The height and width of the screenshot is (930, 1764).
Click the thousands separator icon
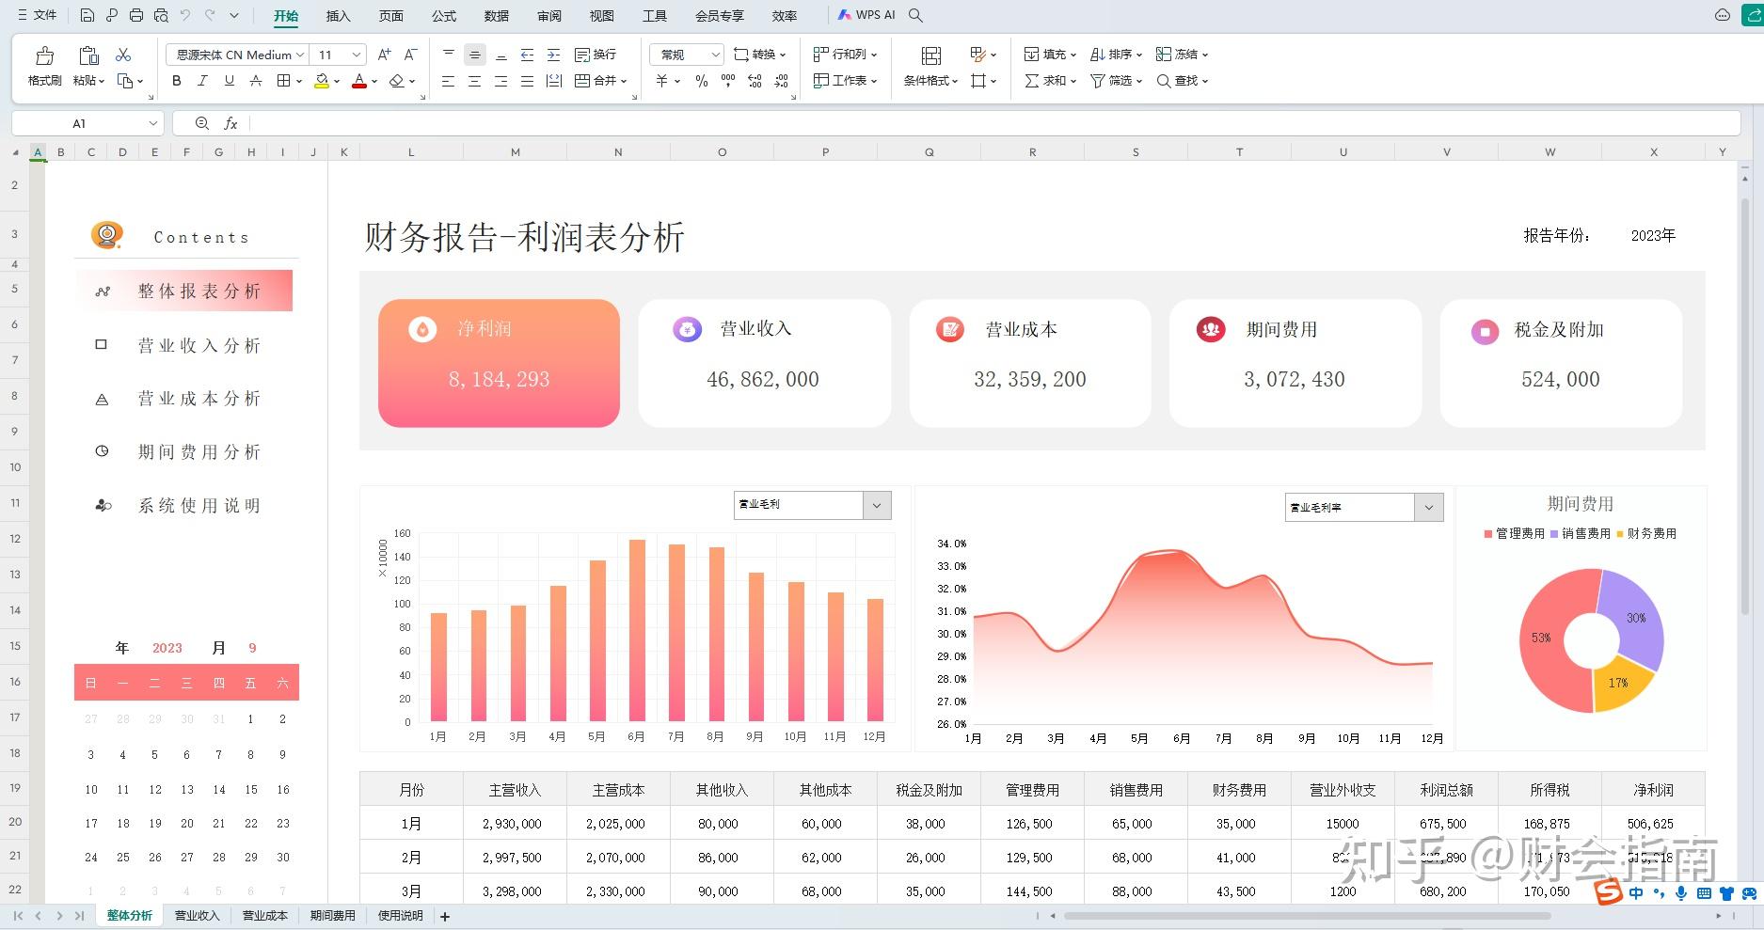click(x=727, y=81)
